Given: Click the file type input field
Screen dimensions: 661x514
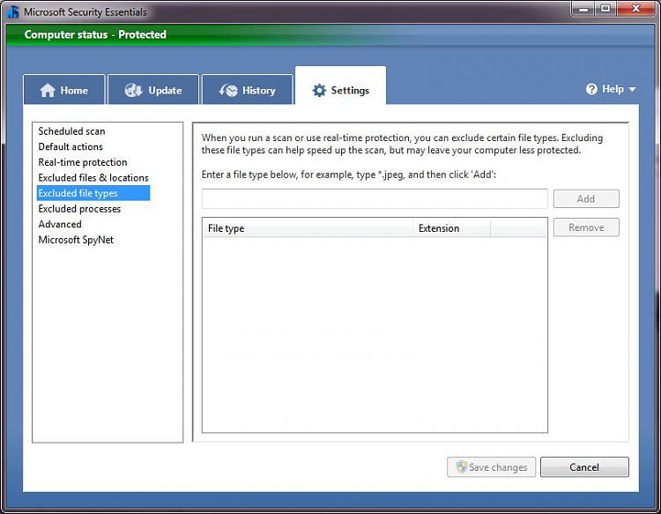Looking at the screenshot, I should coord(375,198).
